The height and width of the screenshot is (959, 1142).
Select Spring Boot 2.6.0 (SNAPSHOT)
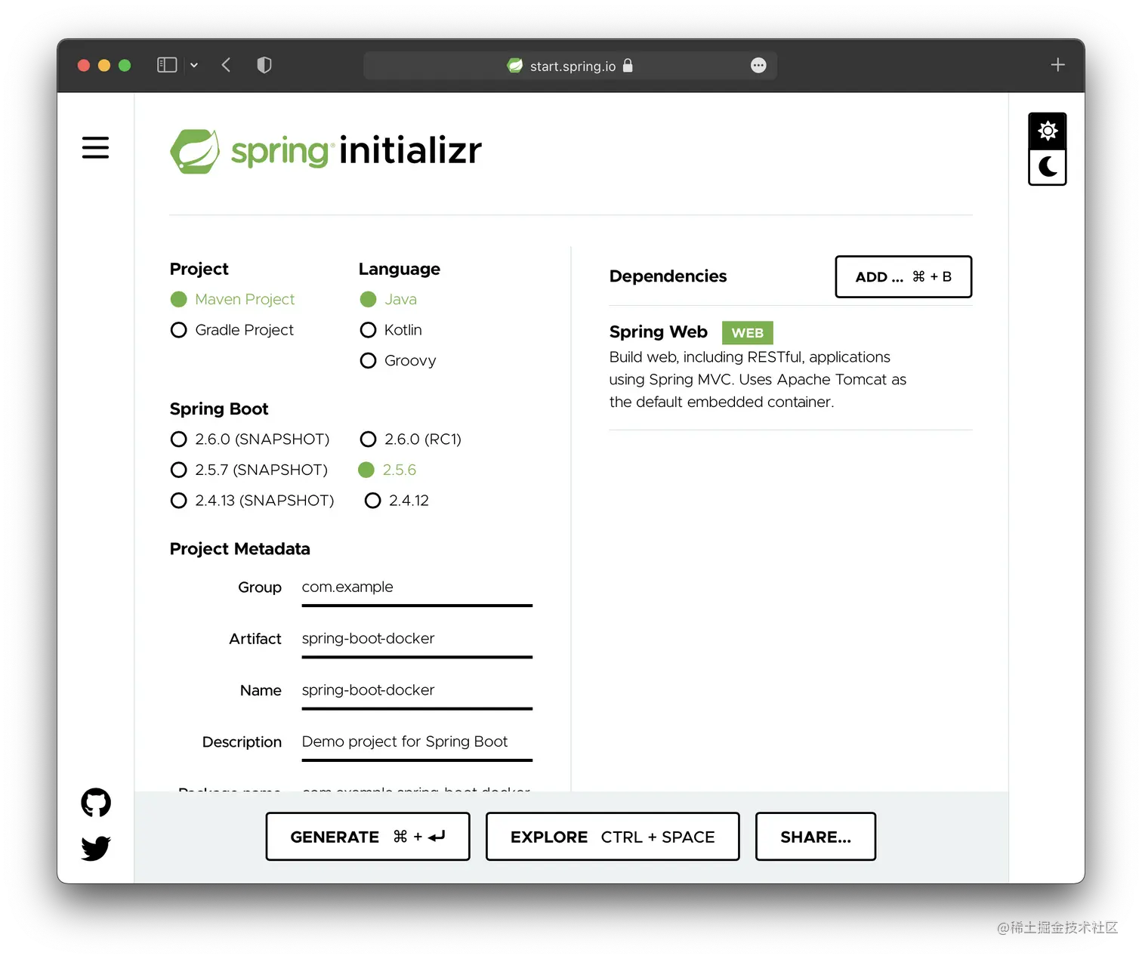(x=250, y=439)
